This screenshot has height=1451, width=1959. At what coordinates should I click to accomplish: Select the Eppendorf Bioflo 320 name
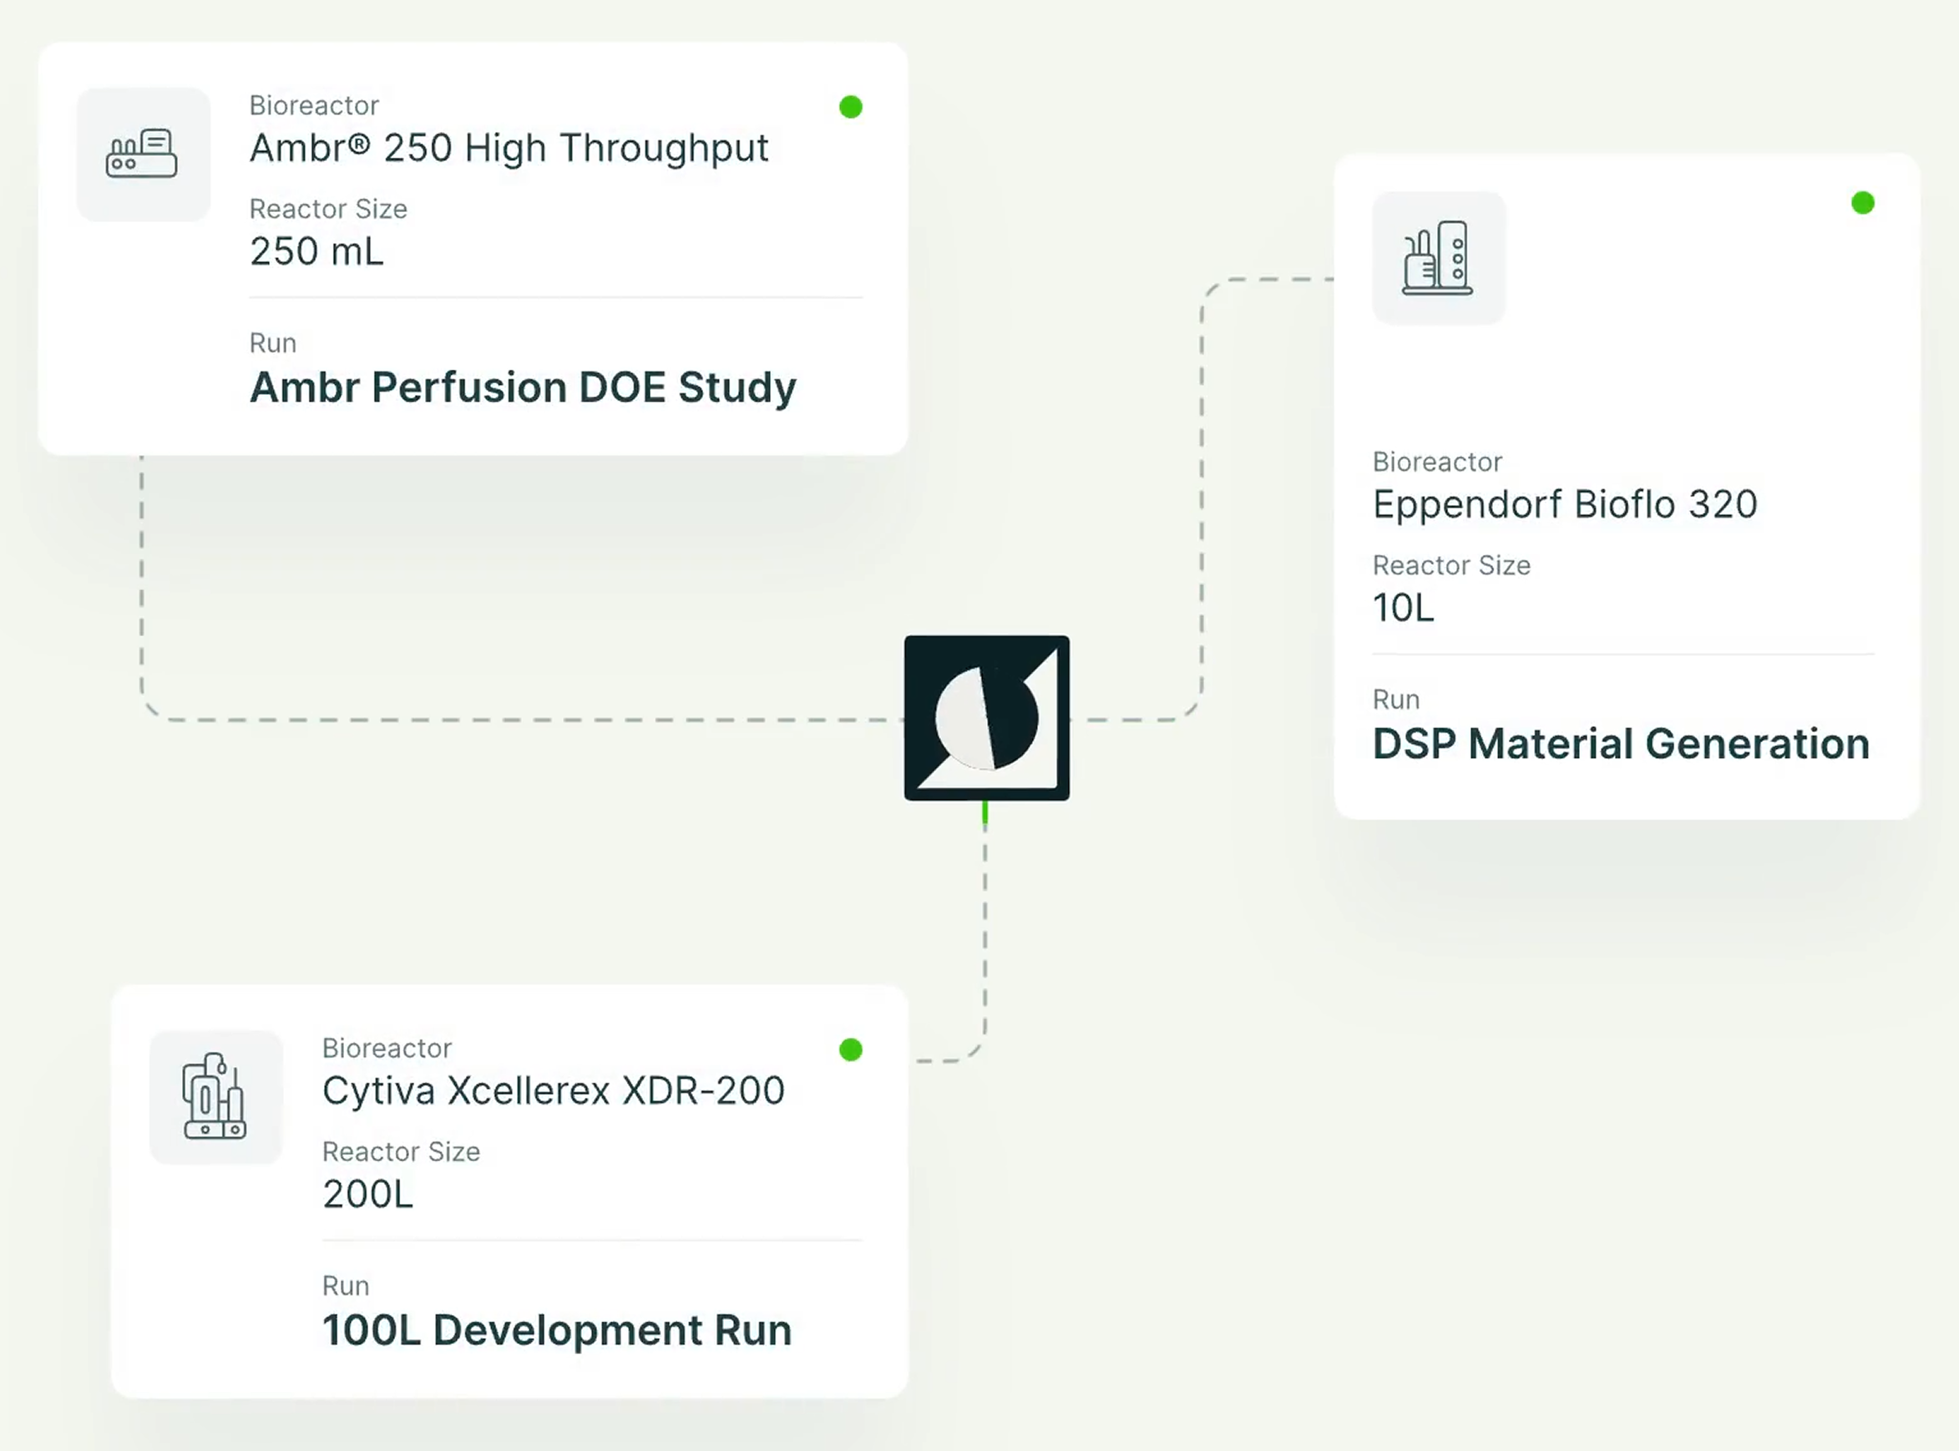click(x=1565, y=504)
